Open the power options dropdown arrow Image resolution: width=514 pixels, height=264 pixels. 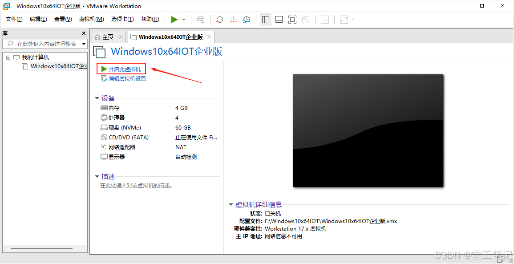coord(184,20)
